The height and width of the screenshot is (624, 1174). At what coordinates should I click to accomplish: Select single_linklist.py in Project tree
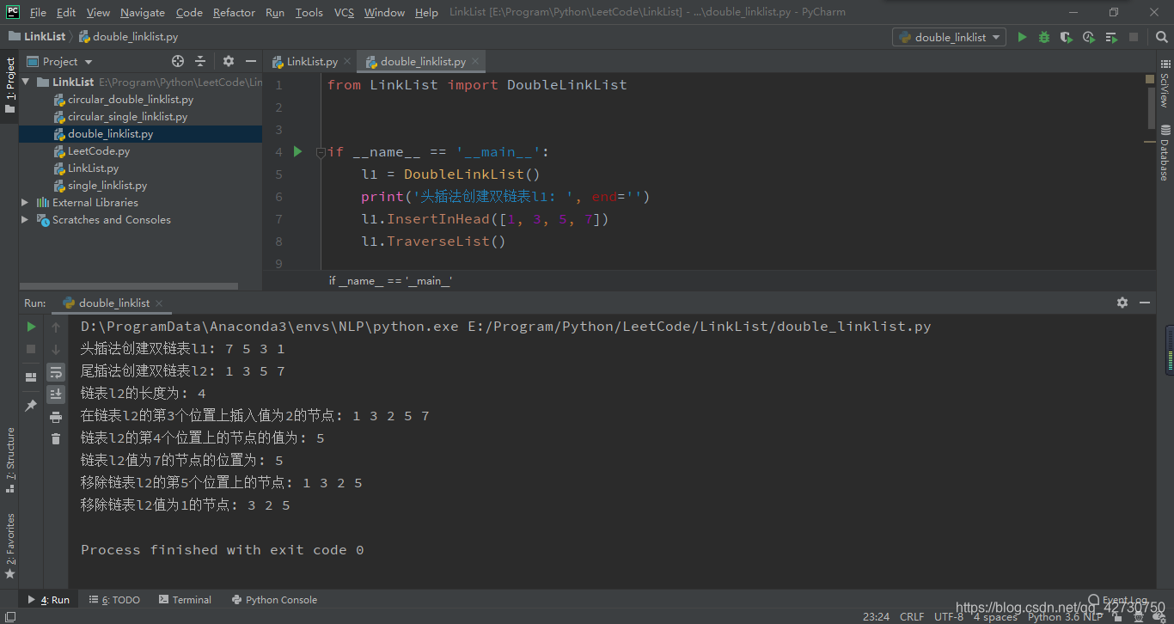click(x=100, y=185)
